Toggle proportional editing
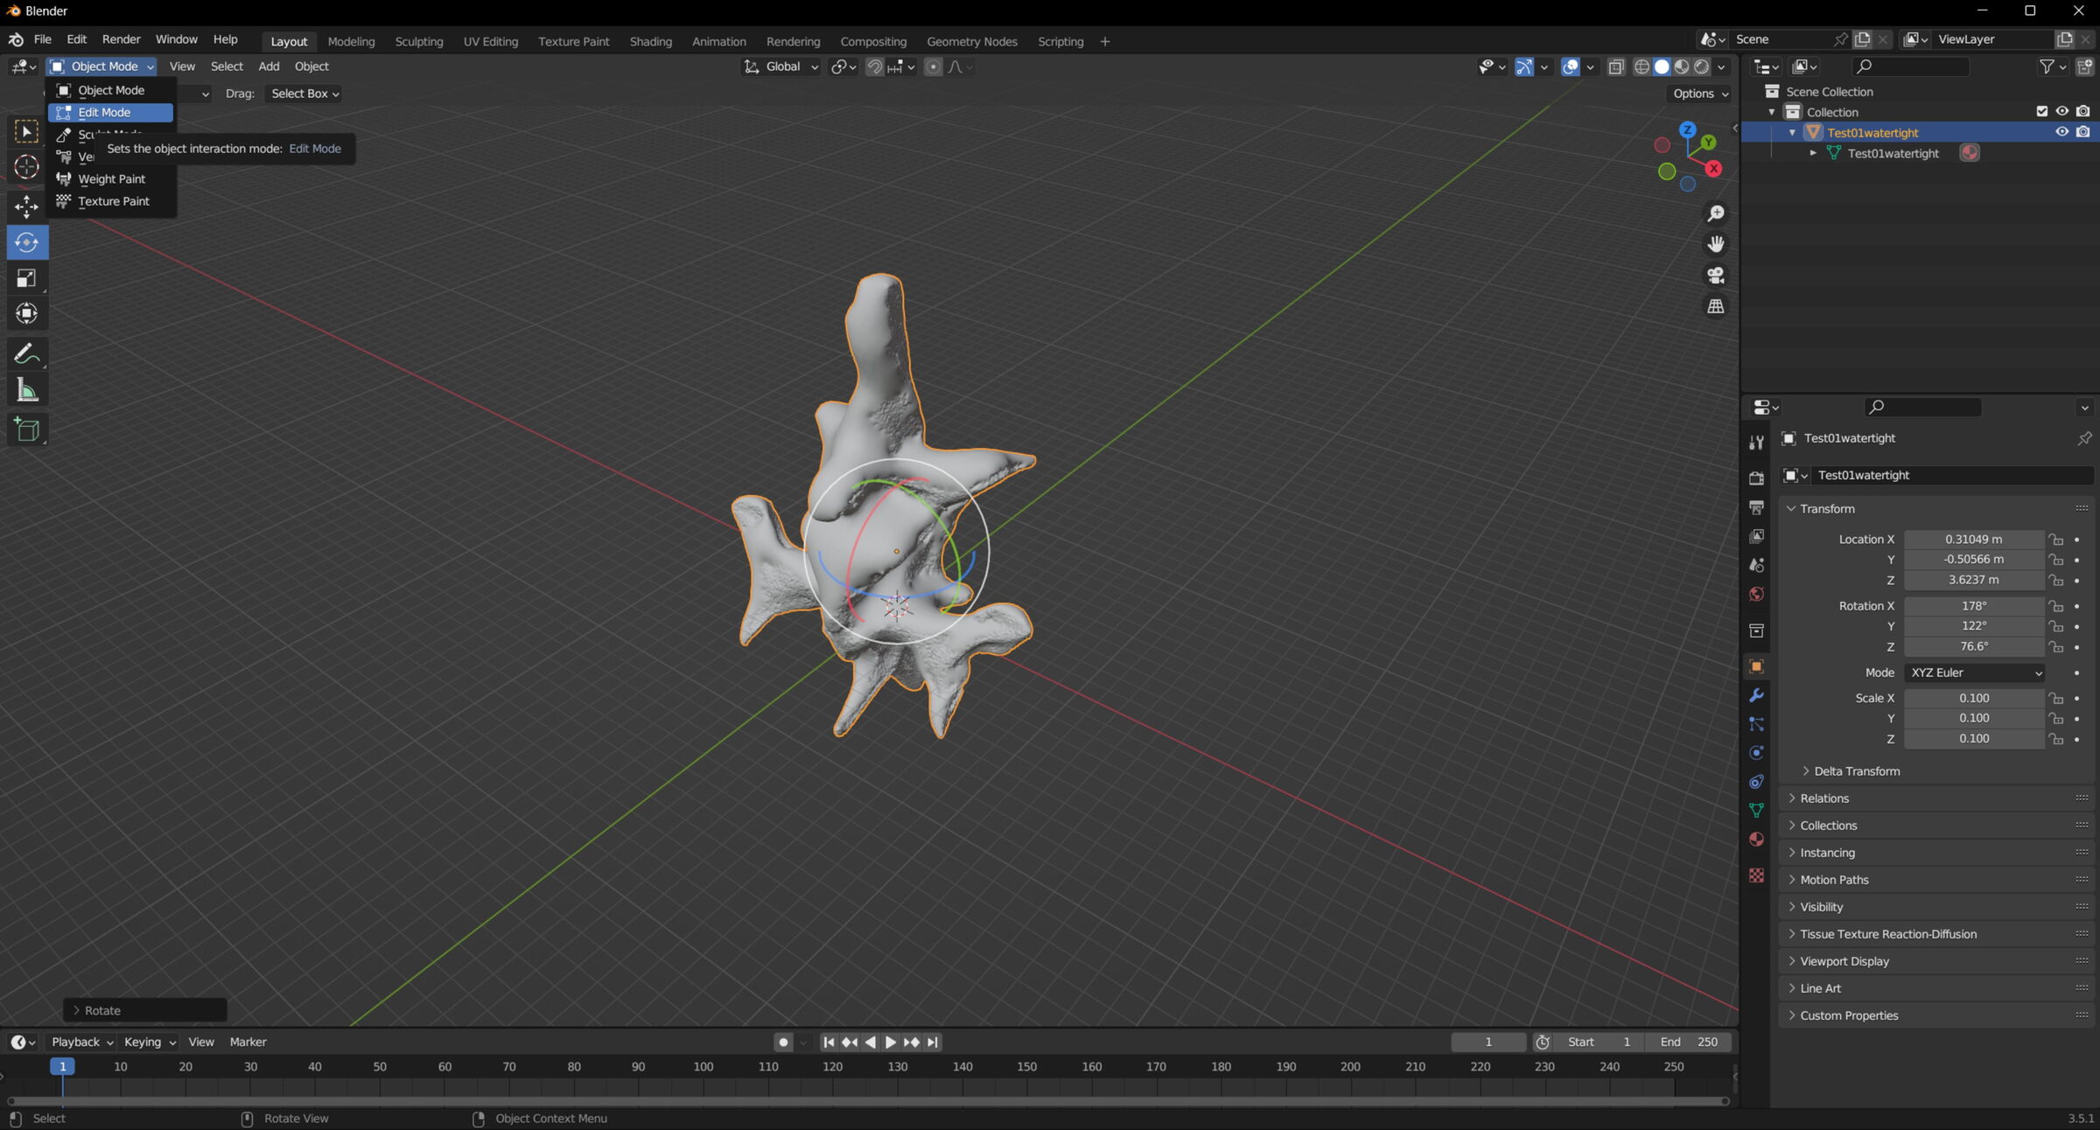 pos(934,66)
